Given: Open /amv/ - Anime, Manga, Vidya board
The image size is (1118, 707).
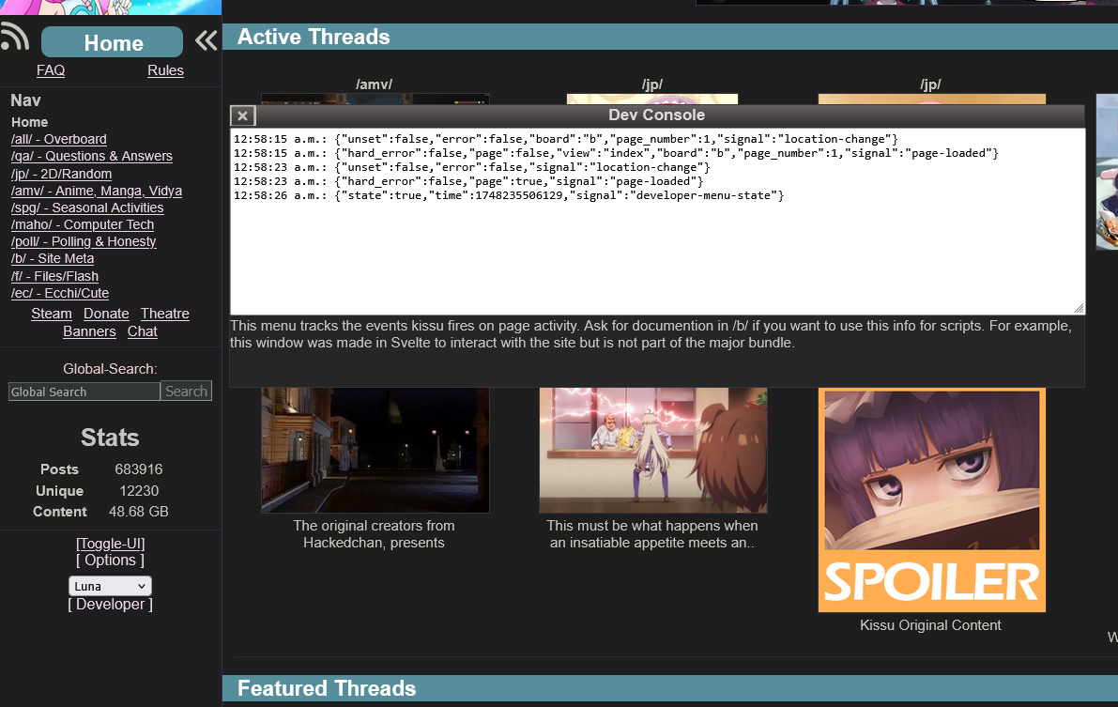Looking at the screenshot, I should point(97,192).
